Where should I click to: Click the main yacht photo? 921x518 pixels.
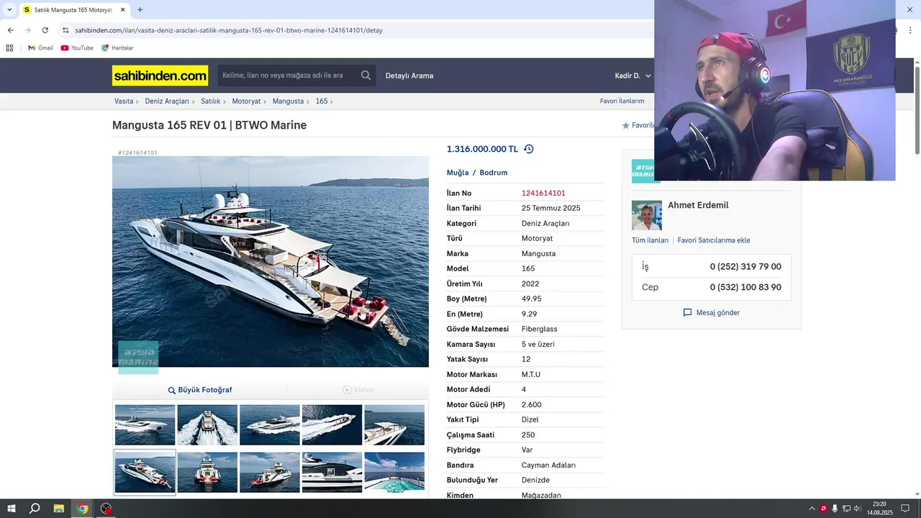[271, 262]
